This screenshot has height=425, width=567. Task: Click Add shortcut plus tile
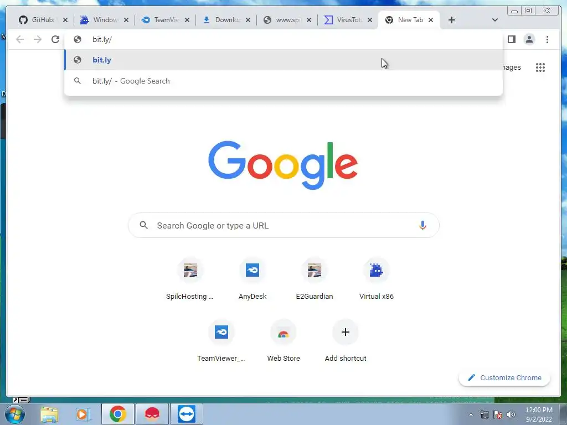346,341
